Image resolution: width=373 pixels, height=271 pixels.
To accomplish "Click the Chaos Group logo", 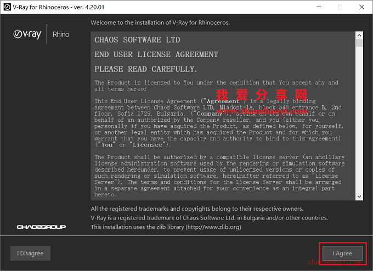I will pos(41,227).
